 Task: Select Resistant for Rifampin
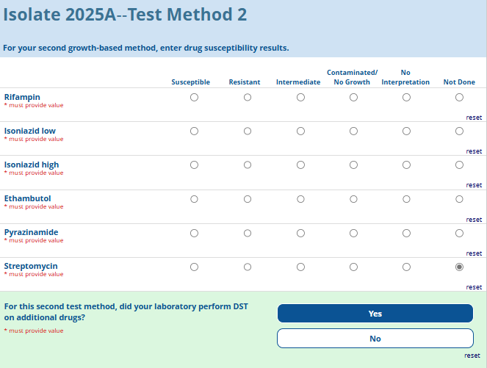[x=248, y=97]
